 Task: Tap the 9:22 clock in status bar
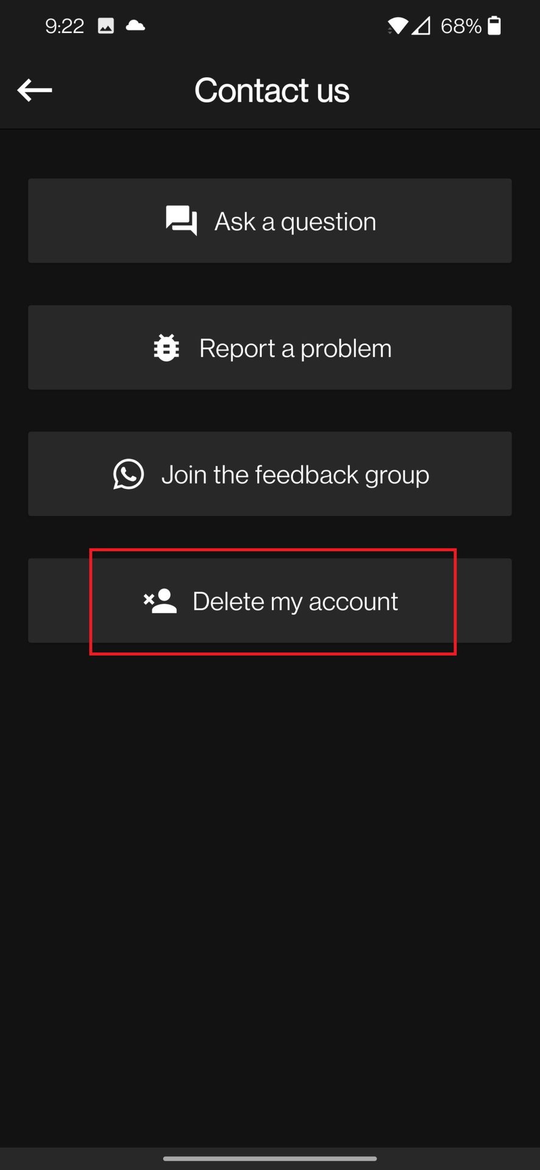point(65,26)
